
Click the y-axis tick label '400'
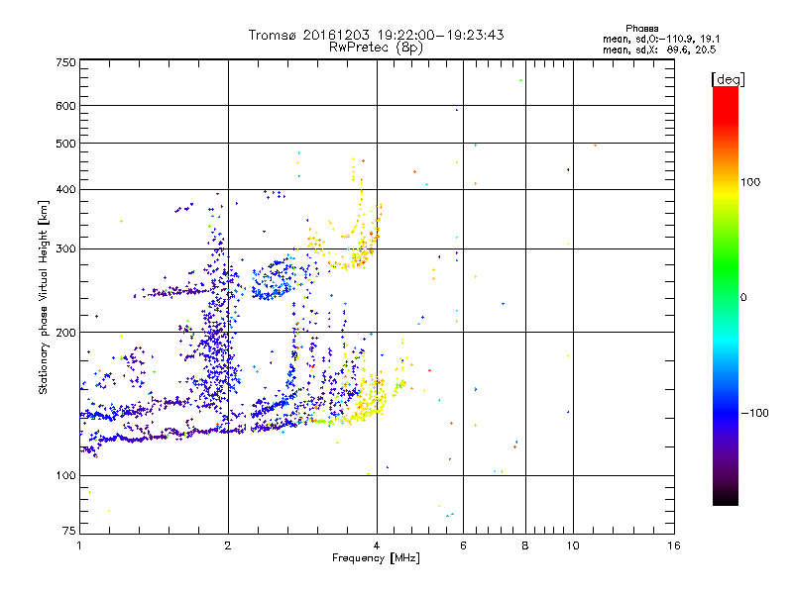click(65, 189)
